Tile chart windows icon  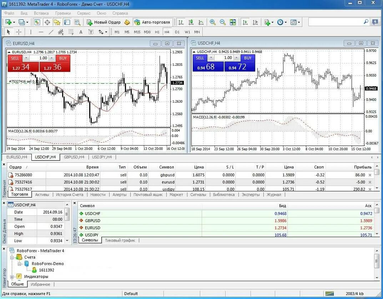[x=233, y=22]
